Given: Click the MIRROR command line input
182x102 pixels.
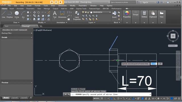Looking at the screenshot, I should pos(111,94).
